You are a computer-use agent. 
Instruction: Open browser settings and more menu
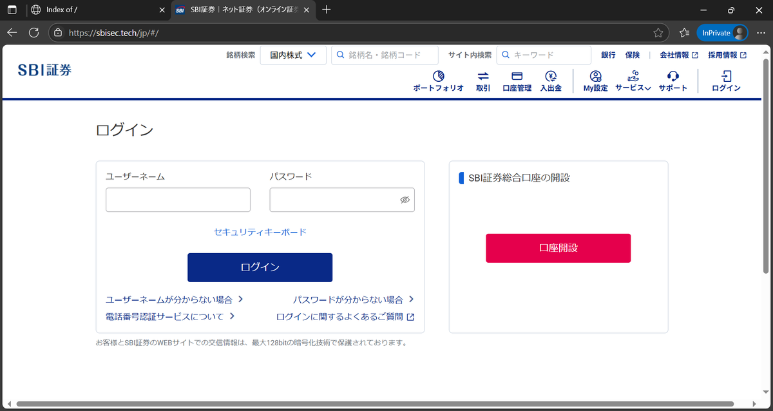point(761,32)
